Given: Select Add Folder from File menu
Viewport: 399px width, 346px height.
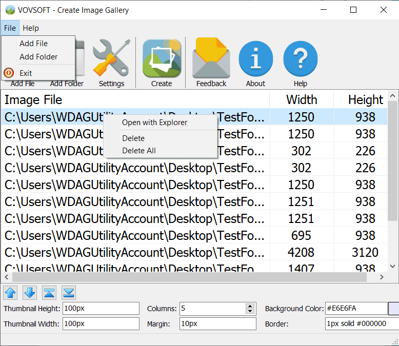Looking at the screenshot, I should (38, 57).
